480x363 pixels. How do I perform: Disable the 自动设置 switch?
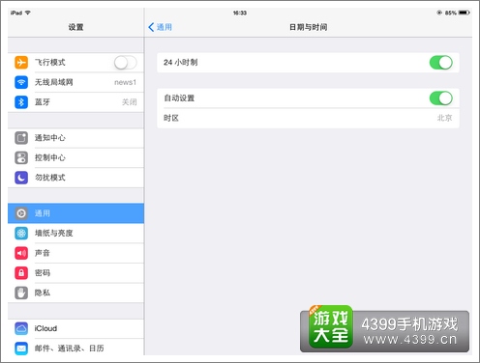tap(441, 98)
